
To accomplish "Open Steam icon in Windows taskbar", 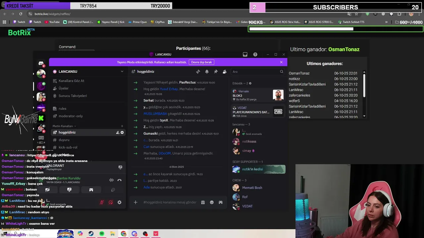I will pyautogui.click(x=91, y=234).
